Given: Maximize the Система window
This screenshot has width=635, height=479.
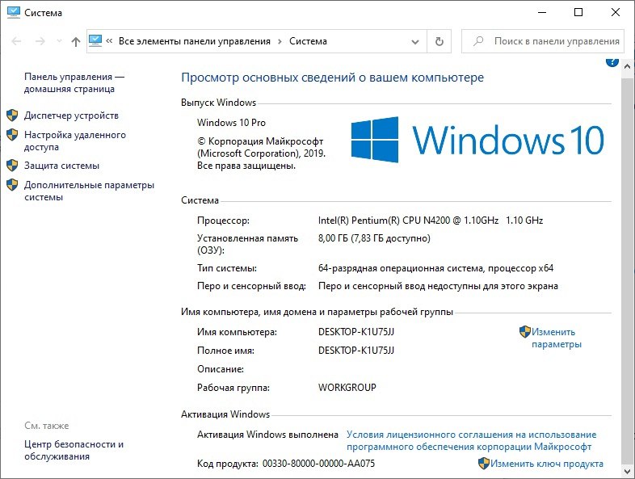Looking at the screenshot, I should click(578, 13).
